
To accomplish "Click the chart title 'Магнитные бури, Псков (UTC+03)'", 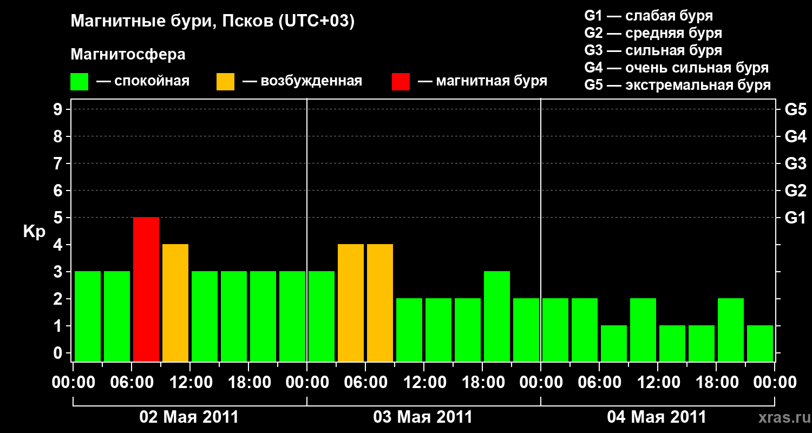I will click(x=213, y=22).
